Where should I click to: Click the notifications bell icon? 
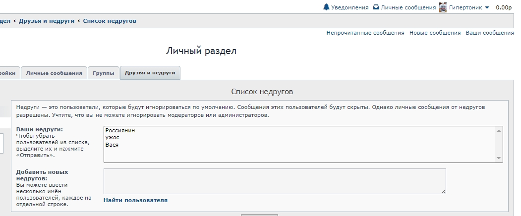(x=326, y=7)
